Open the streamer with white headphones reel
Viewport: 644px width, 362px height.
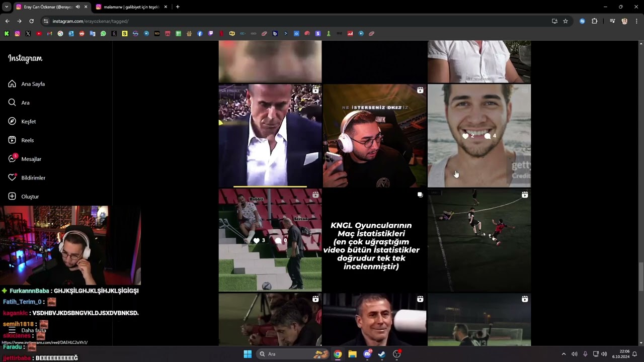tap(374, 136)
